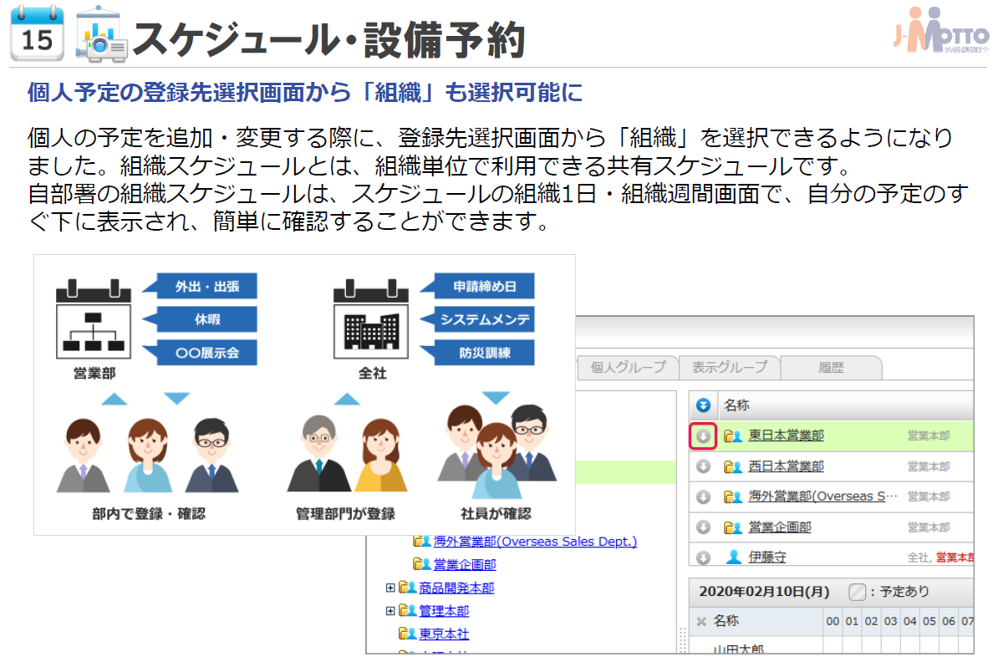The image size is (998, 667).
Task: Open the 履歴 tab
Action: [x=830, y=367]
